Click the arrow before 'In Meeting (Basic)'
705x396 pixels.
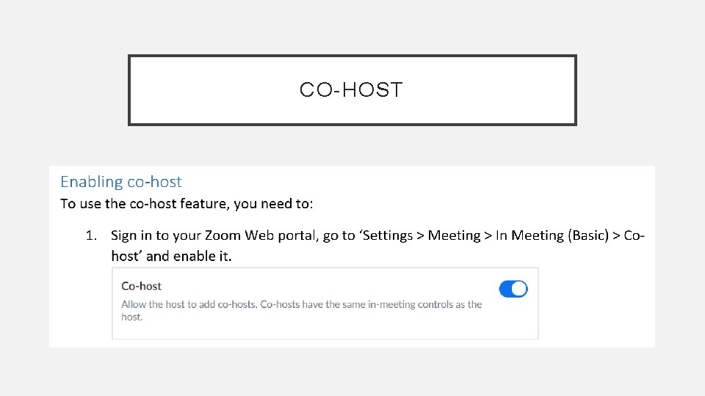[488, 235]
